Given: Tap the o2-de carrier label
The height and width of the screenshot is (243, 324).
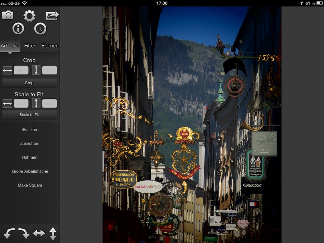Looking at the screenshot, I should 14,3.
